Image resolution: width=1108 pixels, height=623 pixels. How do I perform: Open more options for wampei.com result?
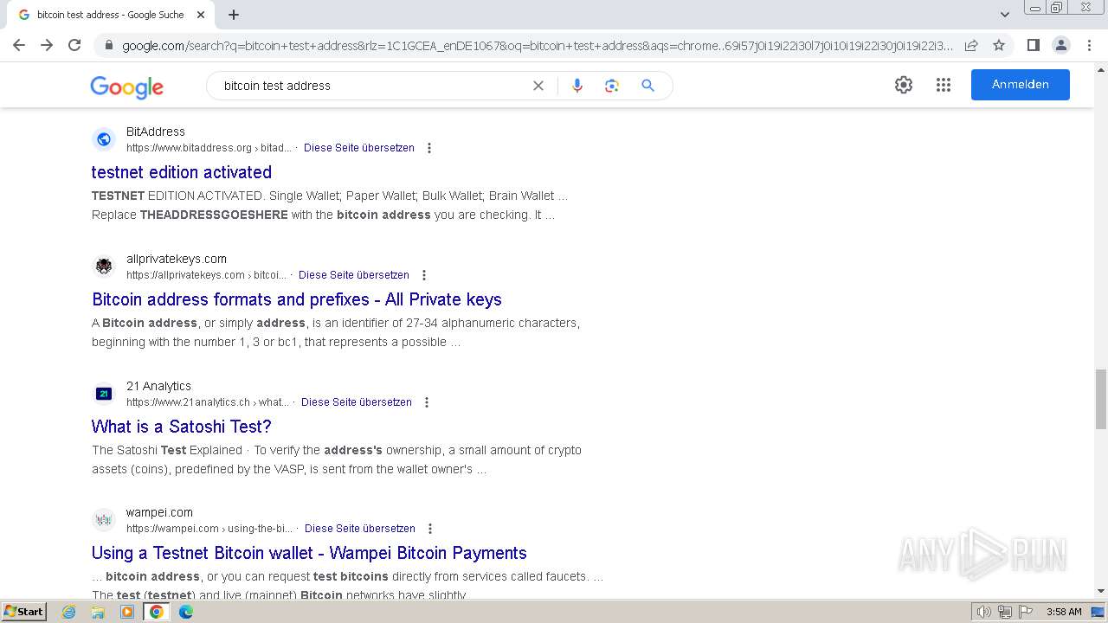(x=430, y=529)
